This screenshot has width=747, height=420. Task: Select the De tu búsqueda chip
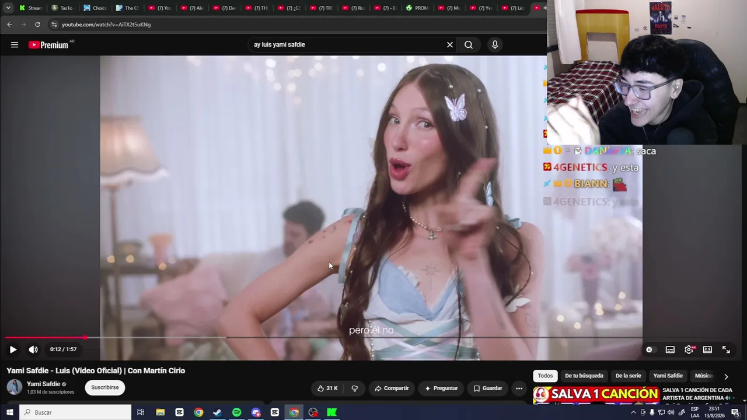pyautogui.click(x=584, y=376)
